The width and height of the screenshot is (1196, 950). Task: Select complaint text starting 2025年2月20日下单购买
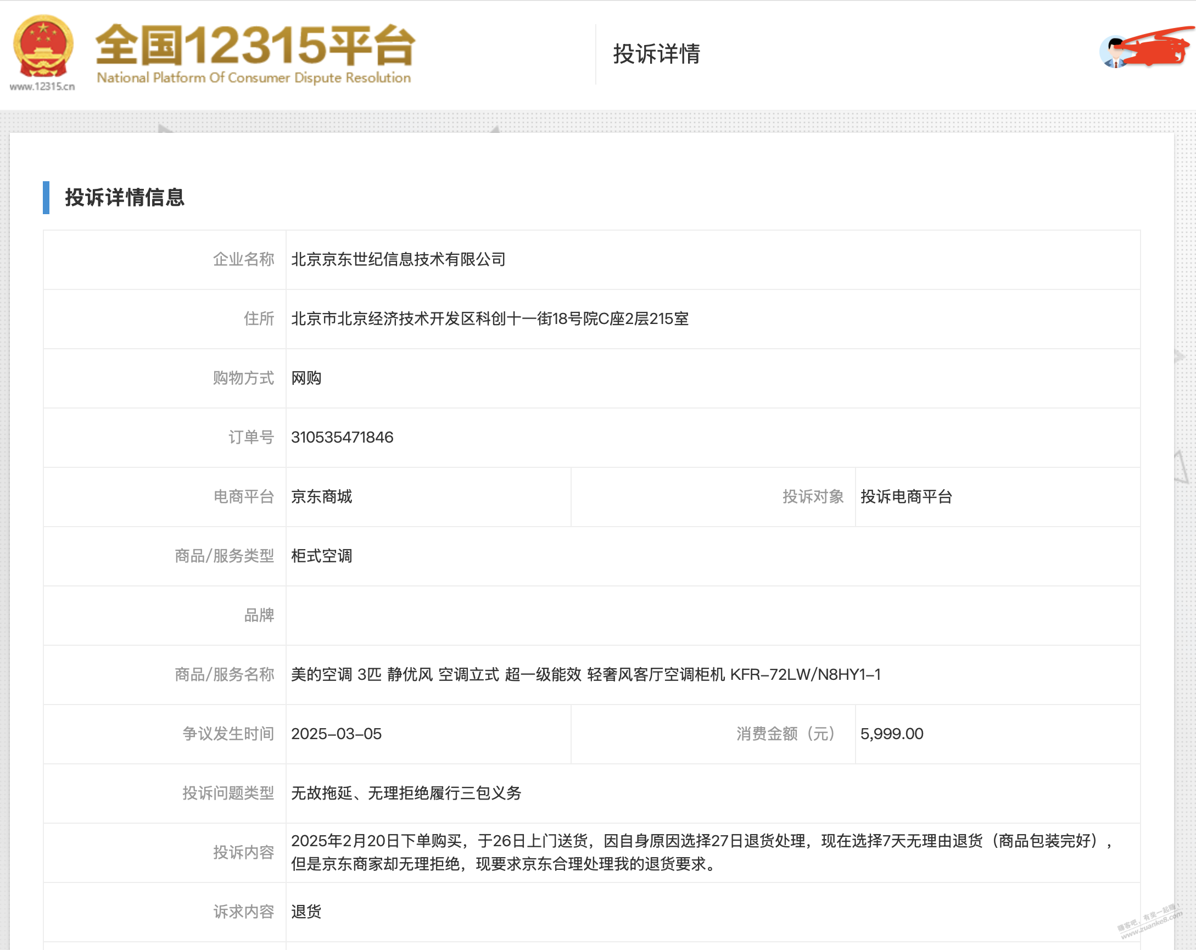point(702,853)
